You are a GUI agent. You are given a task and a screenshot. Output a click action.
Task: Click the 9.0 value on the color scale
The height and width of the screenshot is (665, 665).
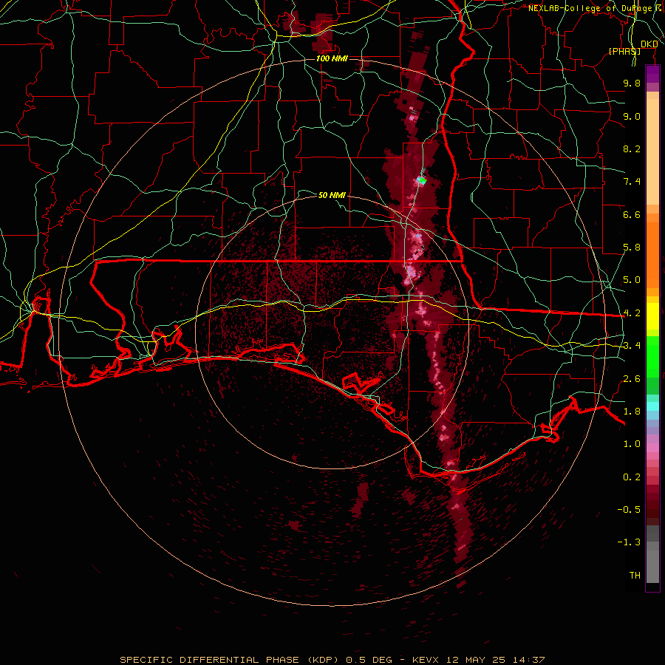click(632, 116)
